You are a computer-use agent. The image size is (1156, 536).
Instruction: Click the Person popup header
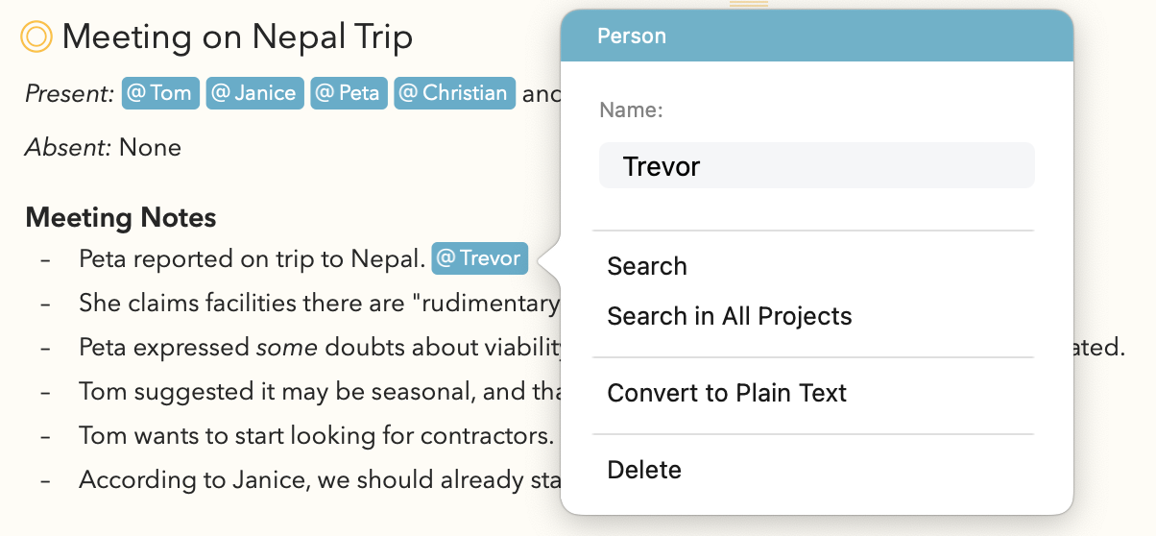tap(817, 37)
